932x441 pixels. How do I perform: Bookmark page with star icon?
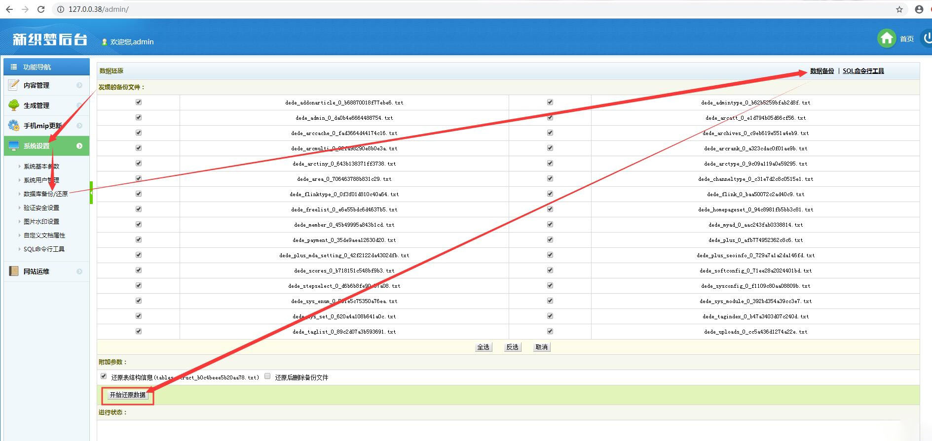[x=899, y=9]
